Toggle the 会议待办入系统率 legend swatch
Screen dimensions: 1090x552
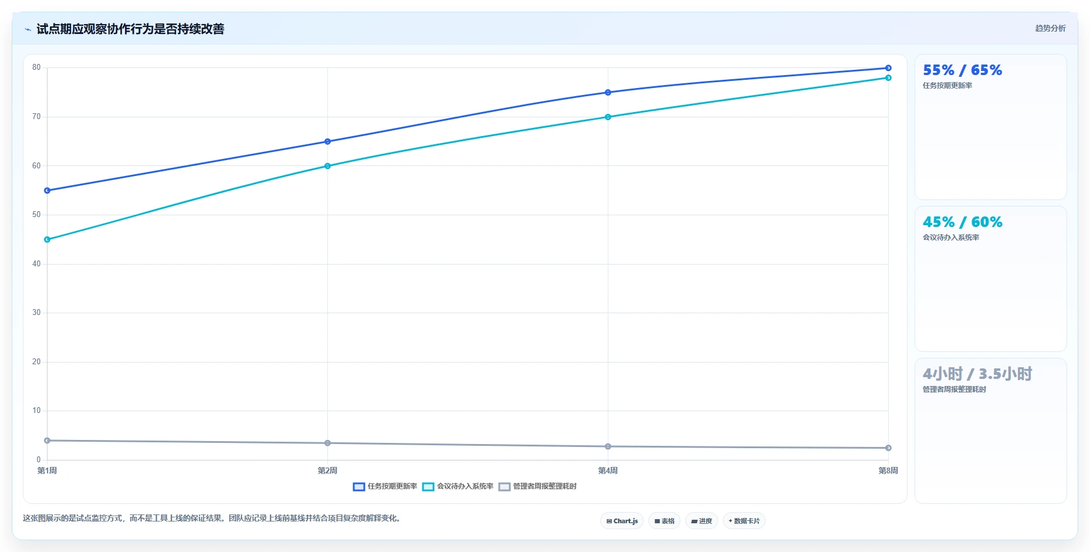point(428,486)
